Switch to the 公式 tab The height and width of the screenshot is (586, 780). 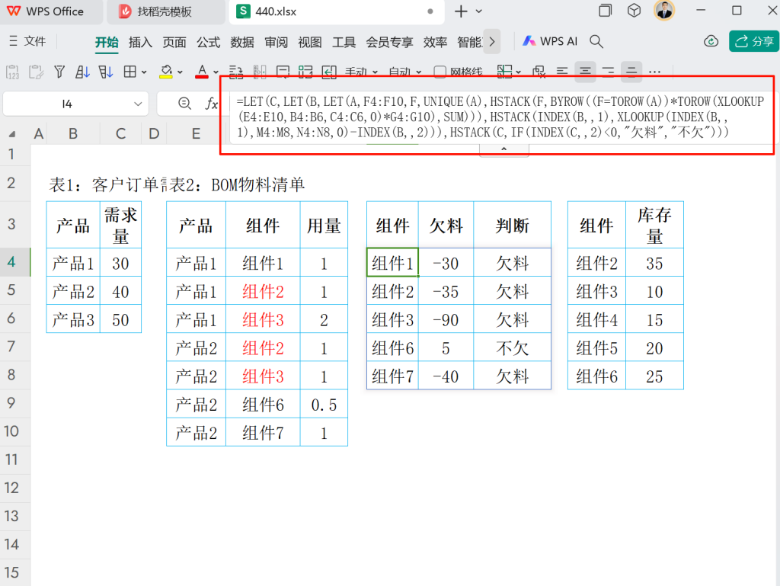[x=209, y=42]
